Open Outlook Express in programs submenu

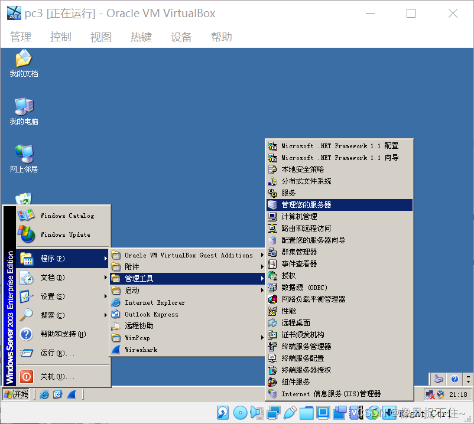(187, 314)
